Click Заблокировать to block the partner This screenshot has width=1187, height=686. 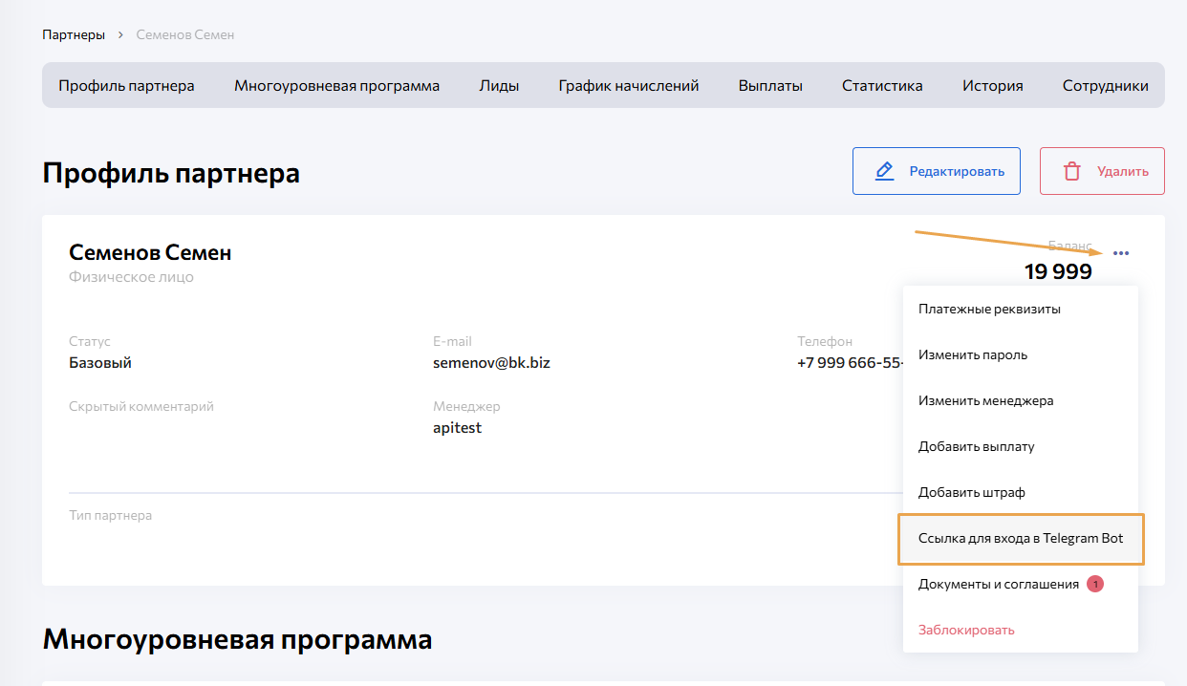pyautogui.click(x=966, y=630)
